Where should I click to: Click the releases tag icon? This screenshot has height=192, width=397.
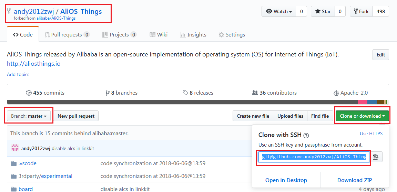[185, 93]
